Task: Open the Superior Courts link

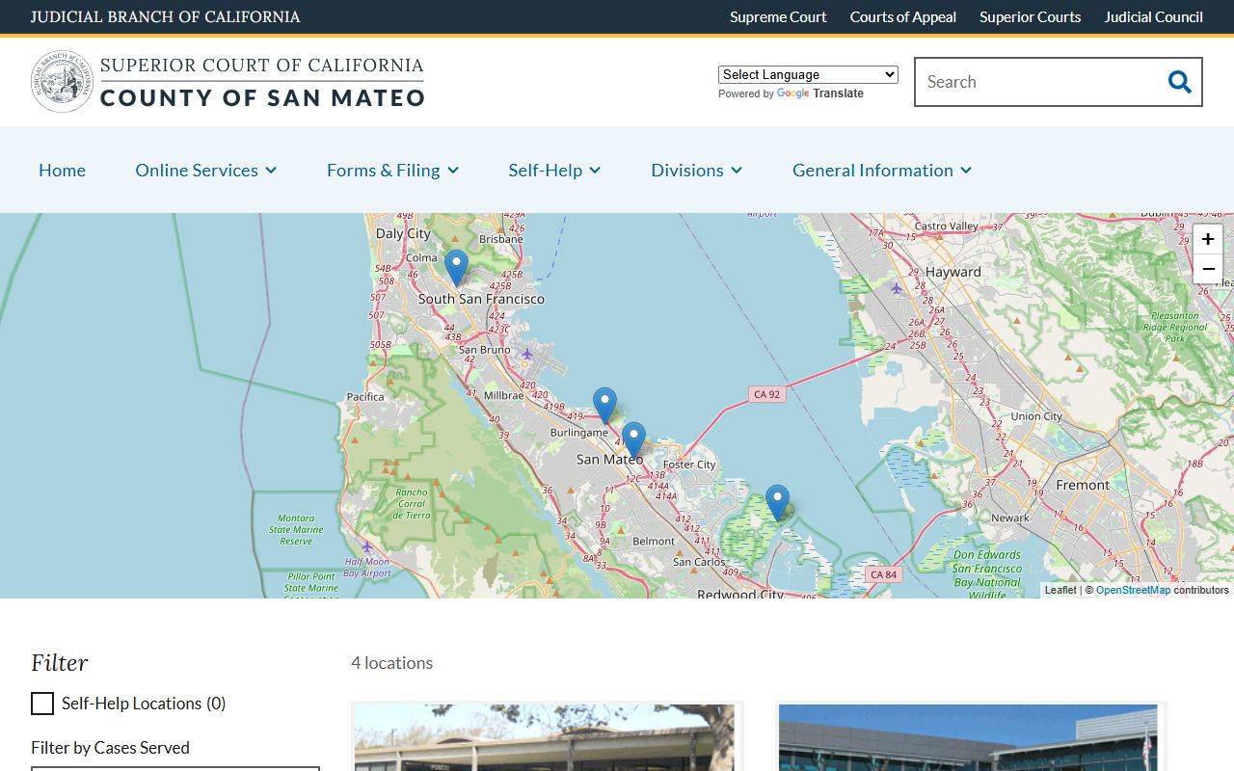Action: pyautogui.click(x=1030, y=16)
